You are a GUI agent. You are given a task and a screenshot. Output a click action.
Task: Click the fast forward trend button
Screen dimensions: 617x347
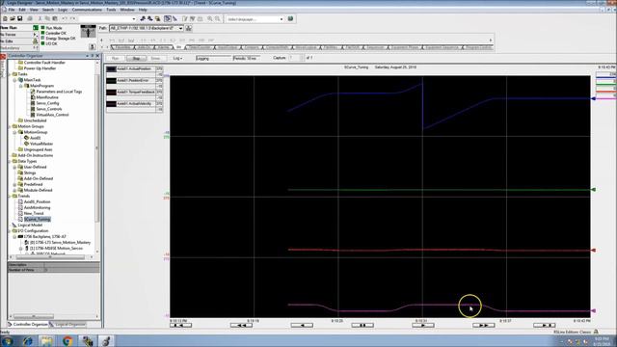pyautogui.click(x=484, y=326)
